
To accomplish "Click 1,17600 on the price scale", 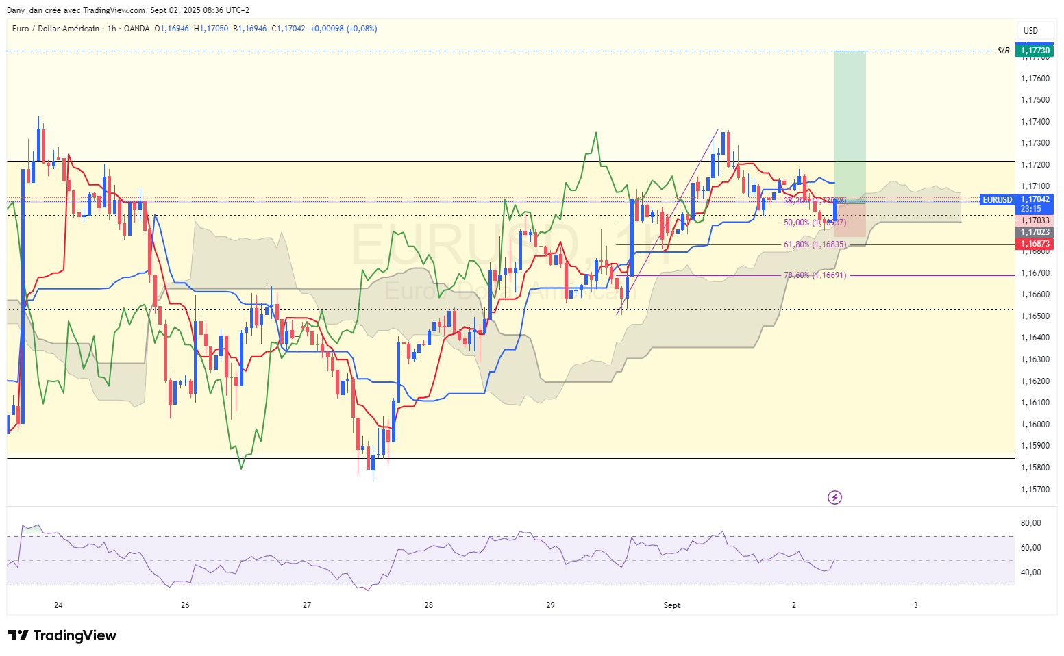I will tap(1035, 79).
